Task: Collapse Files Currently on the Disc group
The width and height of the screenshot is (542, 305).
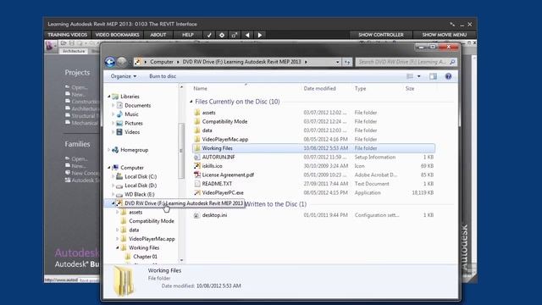Action: [x=191, y=102]
